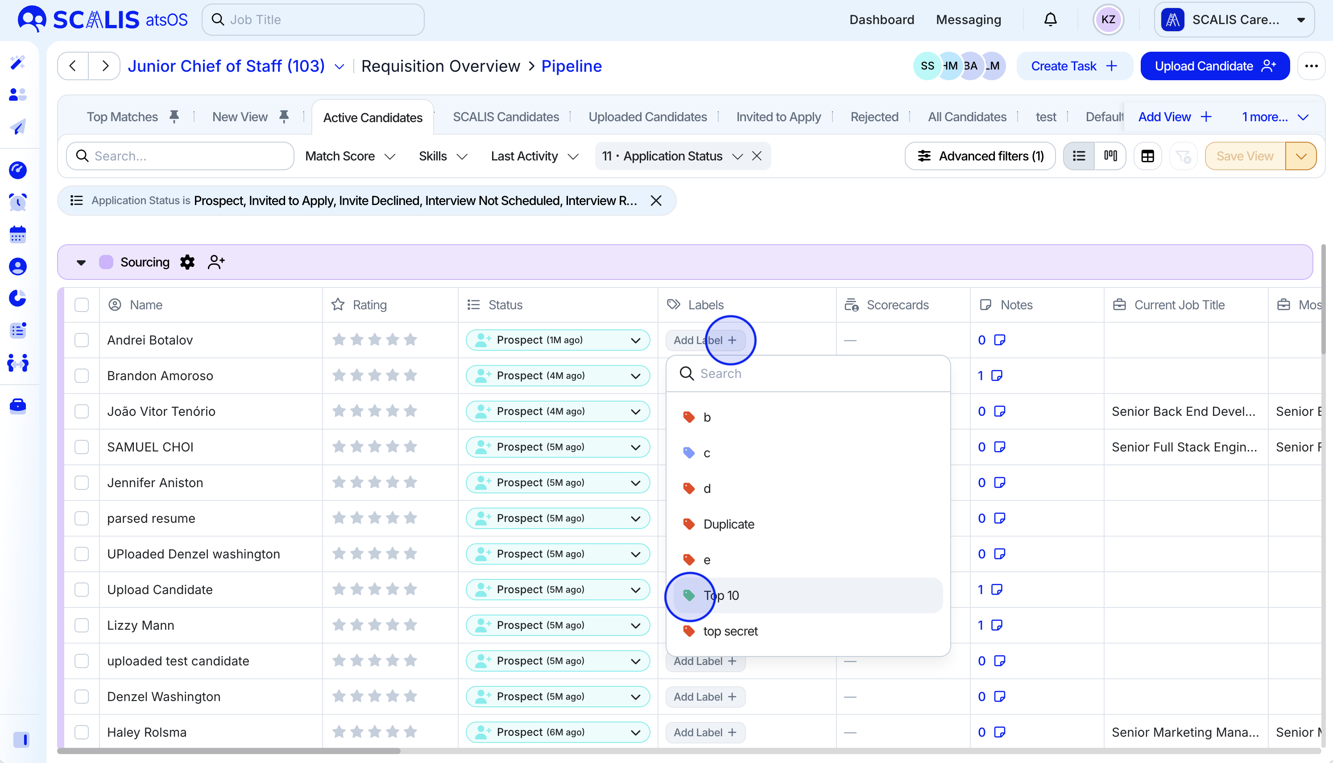Screen dimensions: 1333x763
Task: Check the box for Brandon Amoroso
Action: 82,376
